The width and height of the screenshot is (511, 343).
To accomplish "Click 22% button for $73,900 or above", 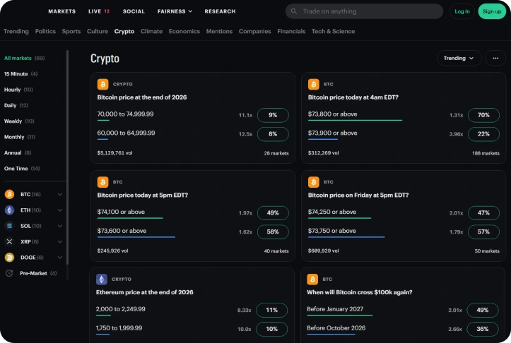I will (x=483, y=134).
